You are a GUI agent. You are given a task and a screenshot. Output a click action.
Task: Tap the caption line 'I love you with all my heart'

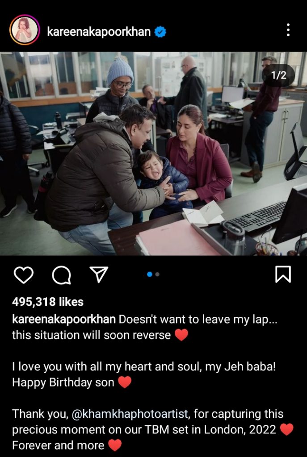[x=144, y=367]
